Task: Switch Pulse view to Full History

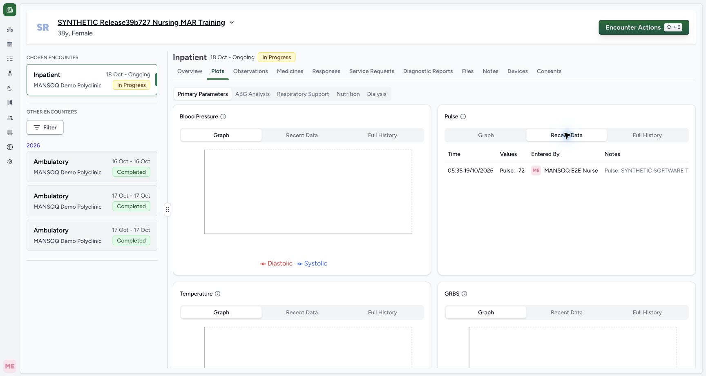Action: [647, 135]
